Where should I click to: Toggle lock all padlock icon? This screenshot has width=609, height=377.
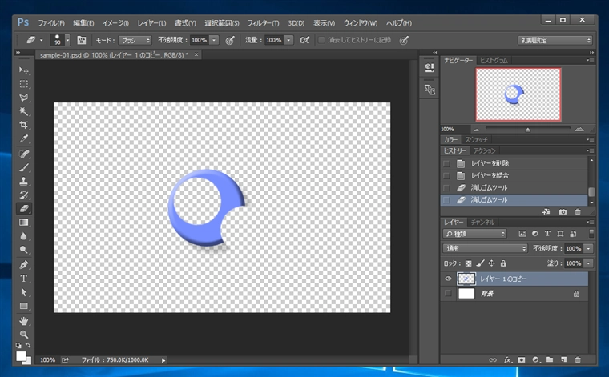(x=503, y=263)
